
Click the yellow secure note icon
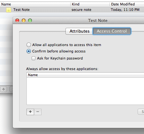tap(9, 10)
